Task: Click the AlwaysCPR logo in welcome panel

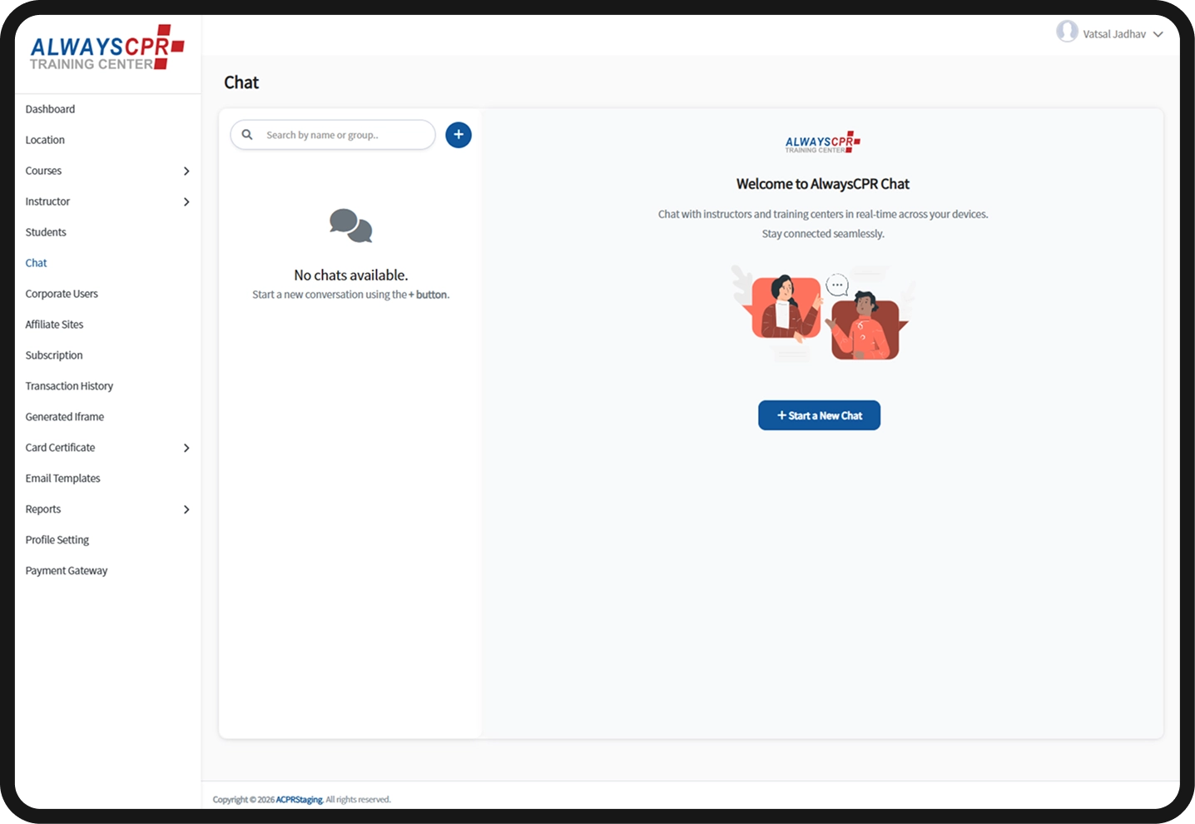Action: coord(822,142)
